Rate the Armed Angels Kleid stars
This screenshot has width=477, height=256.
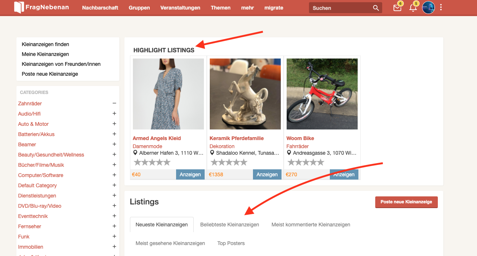[152, 162]
